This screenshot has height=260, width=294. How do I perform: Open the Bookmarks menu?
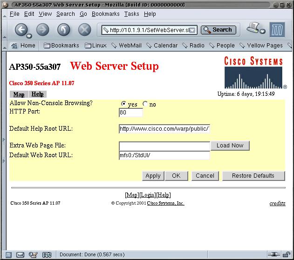(106, 14)
